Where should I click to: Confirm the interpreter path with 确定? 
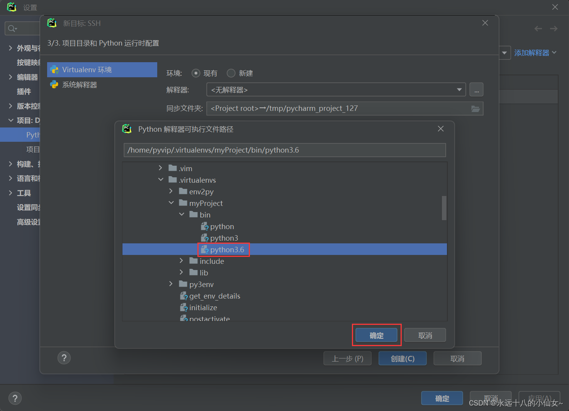click(376, 335)
